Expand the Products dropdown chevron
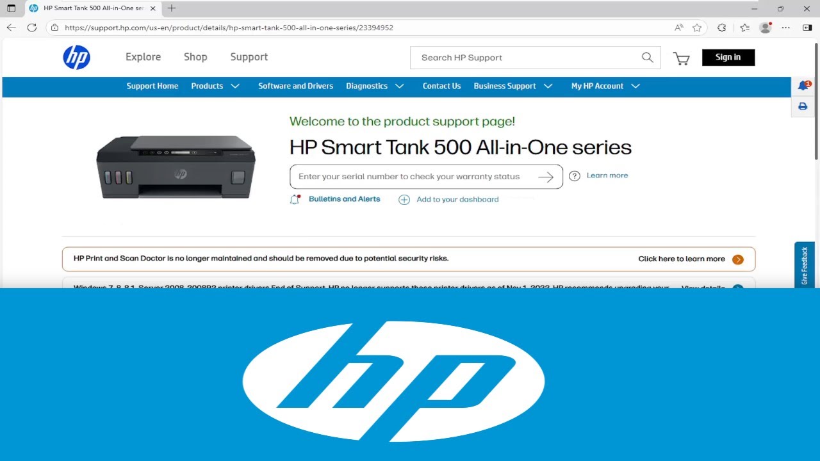820x461 pixels. (235, 86)
